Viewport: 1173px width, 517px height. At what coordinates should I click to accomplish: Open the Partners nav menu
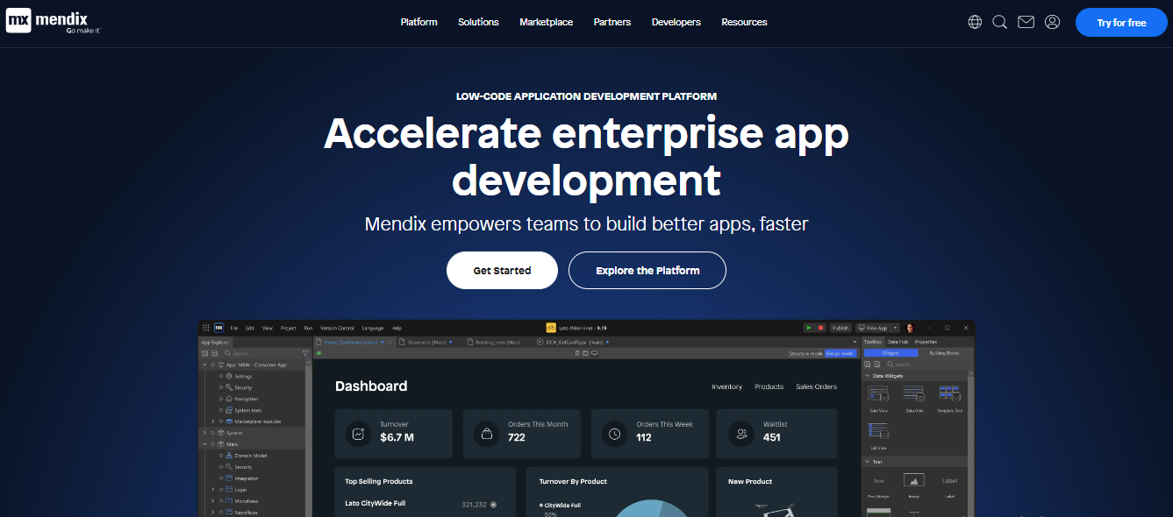coord(612,22)
